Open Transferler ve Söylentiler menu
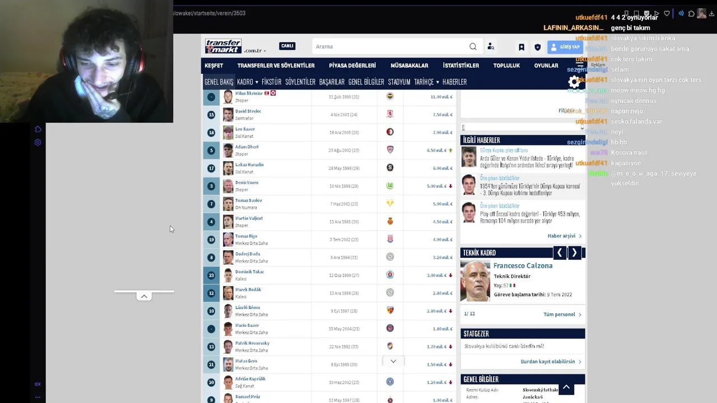Screen dimensions: 717x403 276,65
